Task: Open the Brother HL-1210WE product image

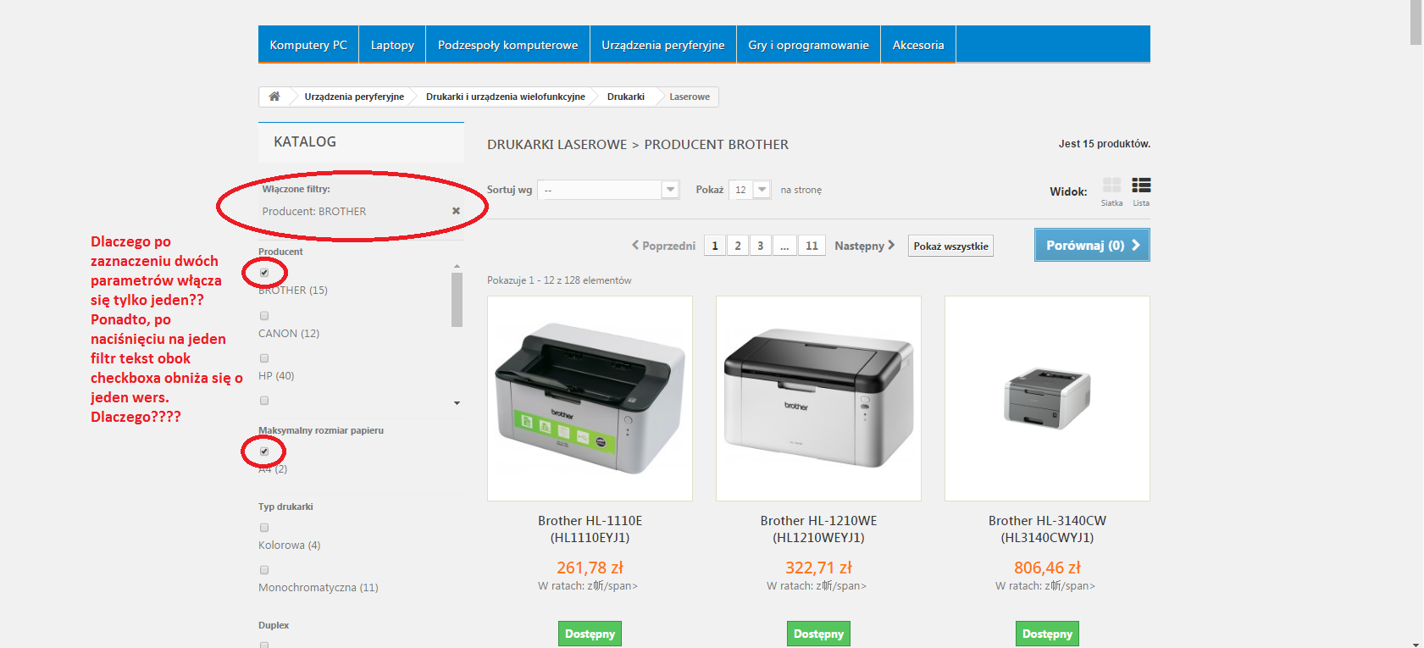Action: (818, 398)
